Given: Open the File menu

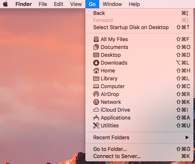Looking at the screenshot, I should [43, 4].
